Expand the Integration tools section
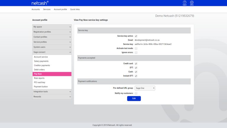The width and height of the screenshot is (227, 128). [x=52, y=92]
